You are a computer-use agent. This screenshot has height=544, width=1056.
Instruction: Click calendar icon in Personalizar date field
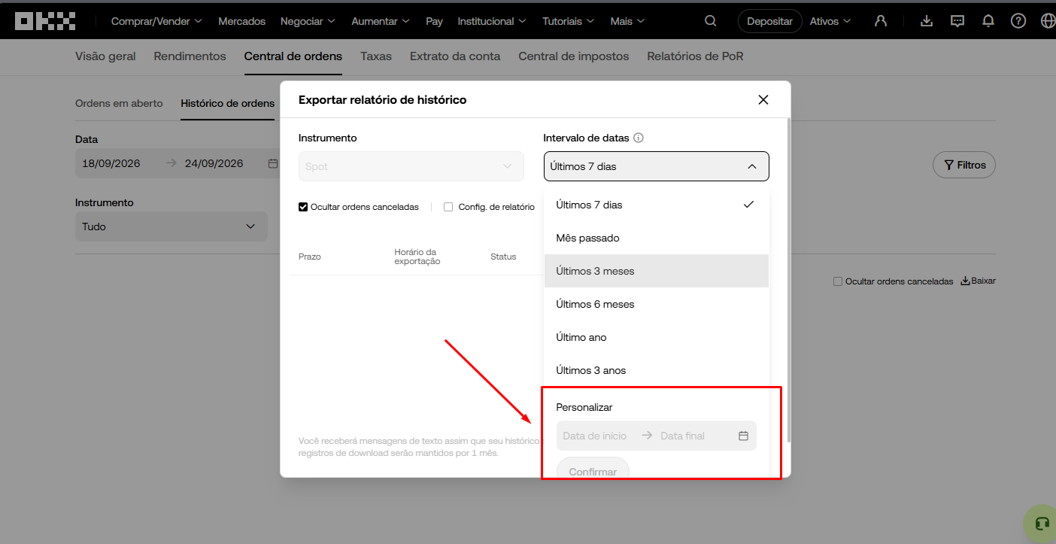[743, 436]
